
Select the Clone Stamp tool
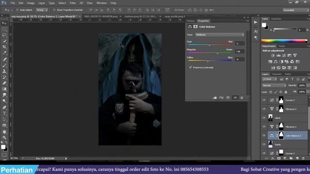click(4, 71)
